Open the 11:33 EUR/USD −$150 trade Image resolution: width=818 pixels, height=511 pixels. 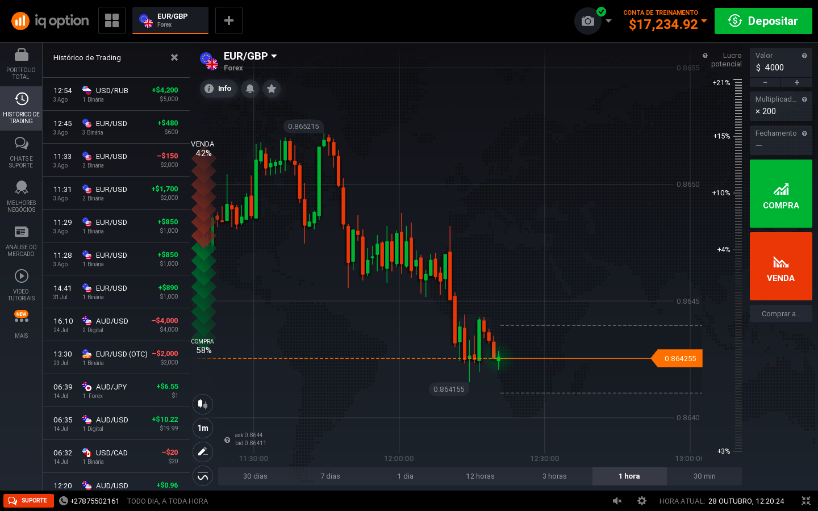click(x=116, y=160)
